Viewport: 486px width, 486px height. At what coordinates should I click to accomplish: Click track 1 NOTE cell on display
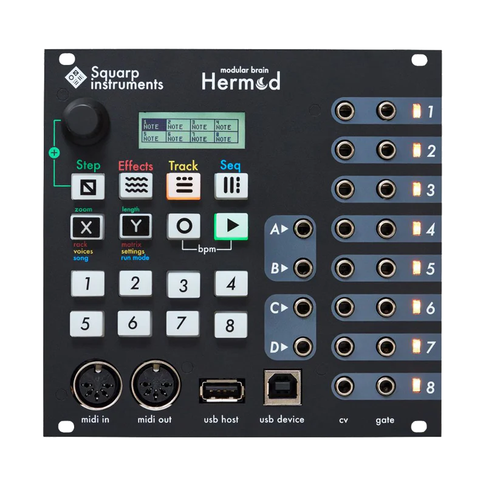click(x=154, y=125)
